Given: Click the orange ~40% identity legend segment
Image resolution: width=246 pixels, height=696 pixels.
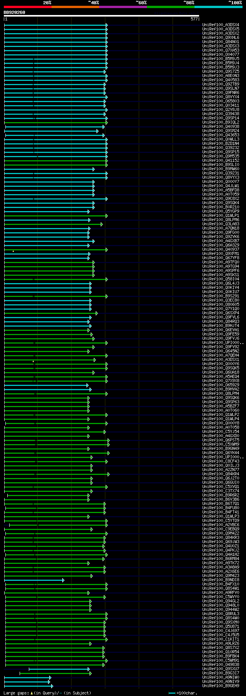Looking at the screenshot, I should (75, 7).
